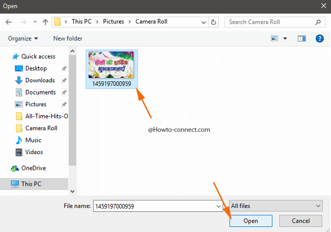This screenshot has height=232, width=331.
Task: Open Downloads in the sidebar
Action: pyautogui.click(x=35, y=80)
